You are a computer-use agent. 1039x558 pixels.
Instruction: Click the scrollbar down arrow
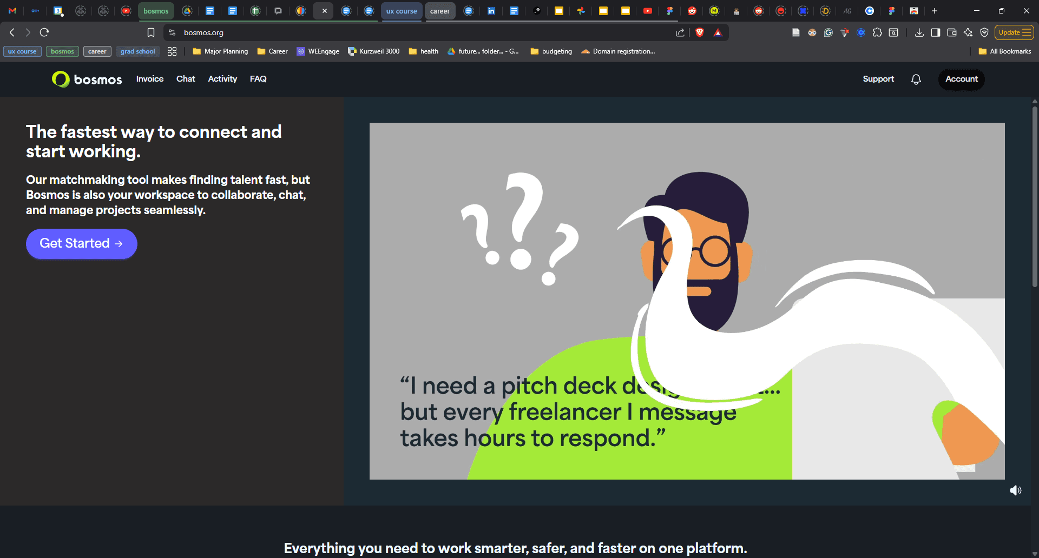click(1035, 554)
